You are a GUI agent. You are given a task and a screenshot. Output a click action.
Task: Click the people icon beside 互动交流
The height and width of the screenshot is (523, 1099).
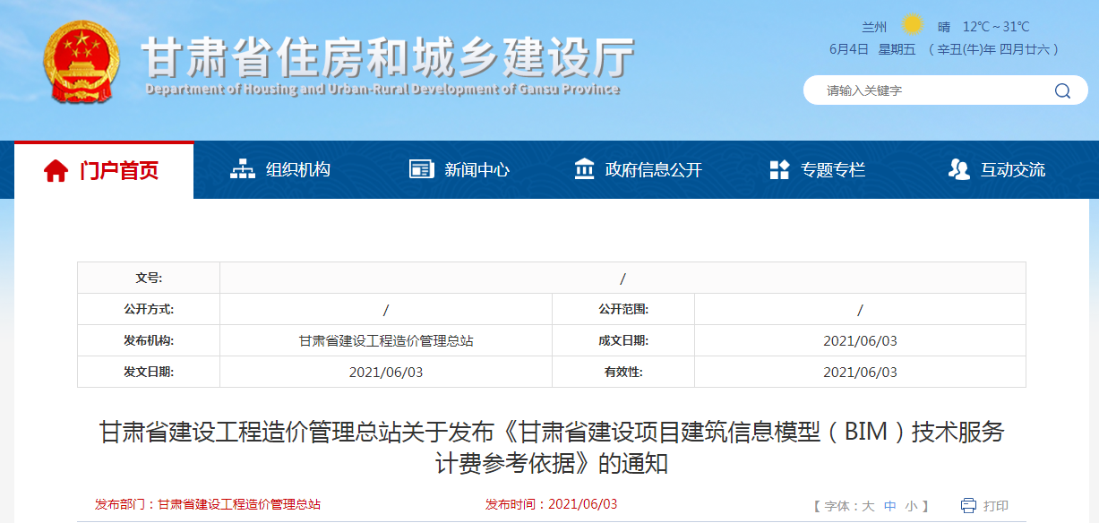coord(958,169)
